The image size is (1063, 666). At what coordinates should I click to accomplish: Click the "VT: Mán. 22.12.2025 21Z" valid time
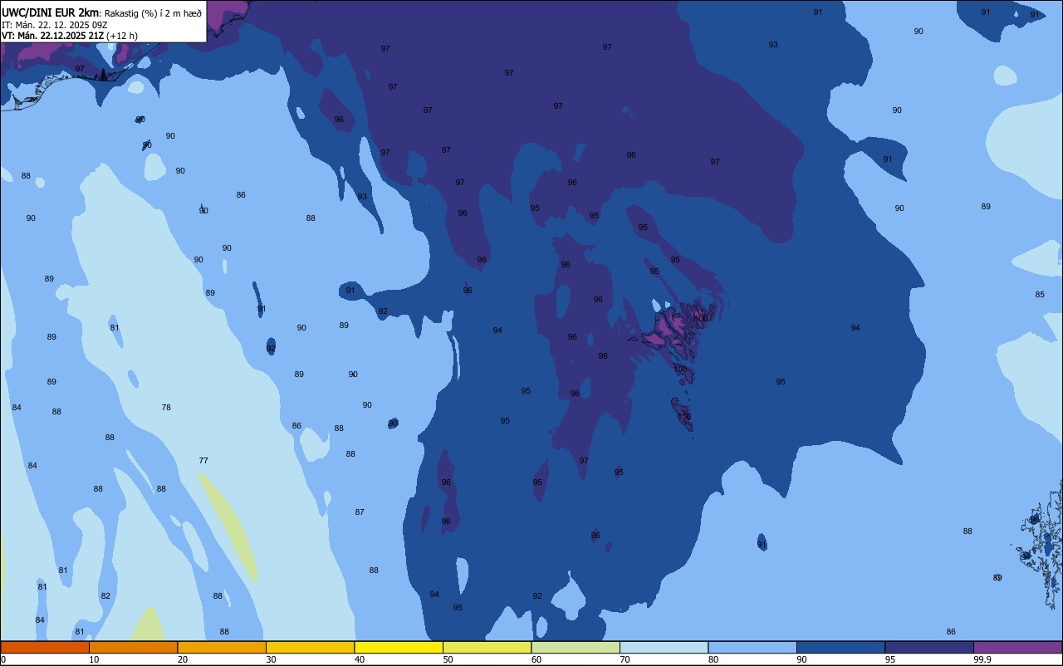click(52, 36)
